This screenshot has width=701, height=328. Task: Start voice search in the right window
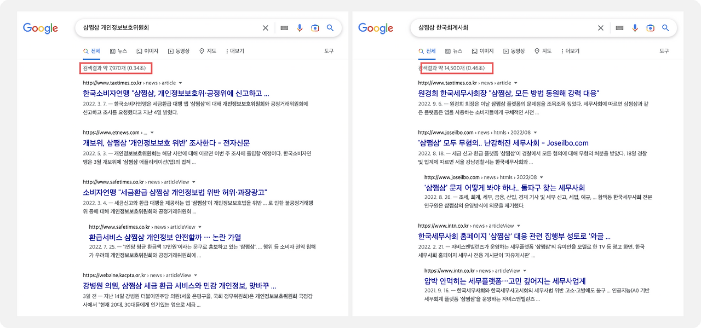635,28
